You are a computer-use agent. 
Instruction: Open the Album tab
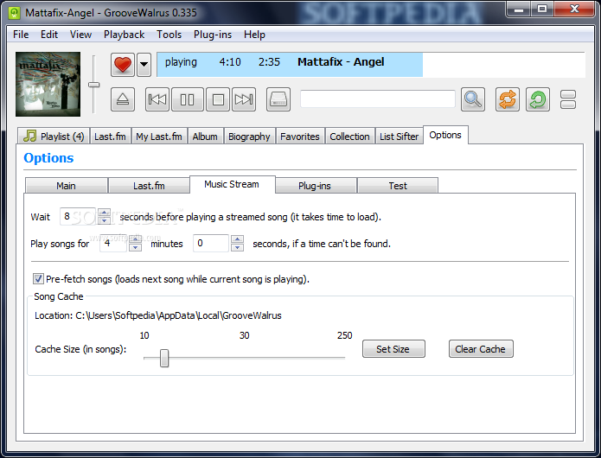click(205, 137)
